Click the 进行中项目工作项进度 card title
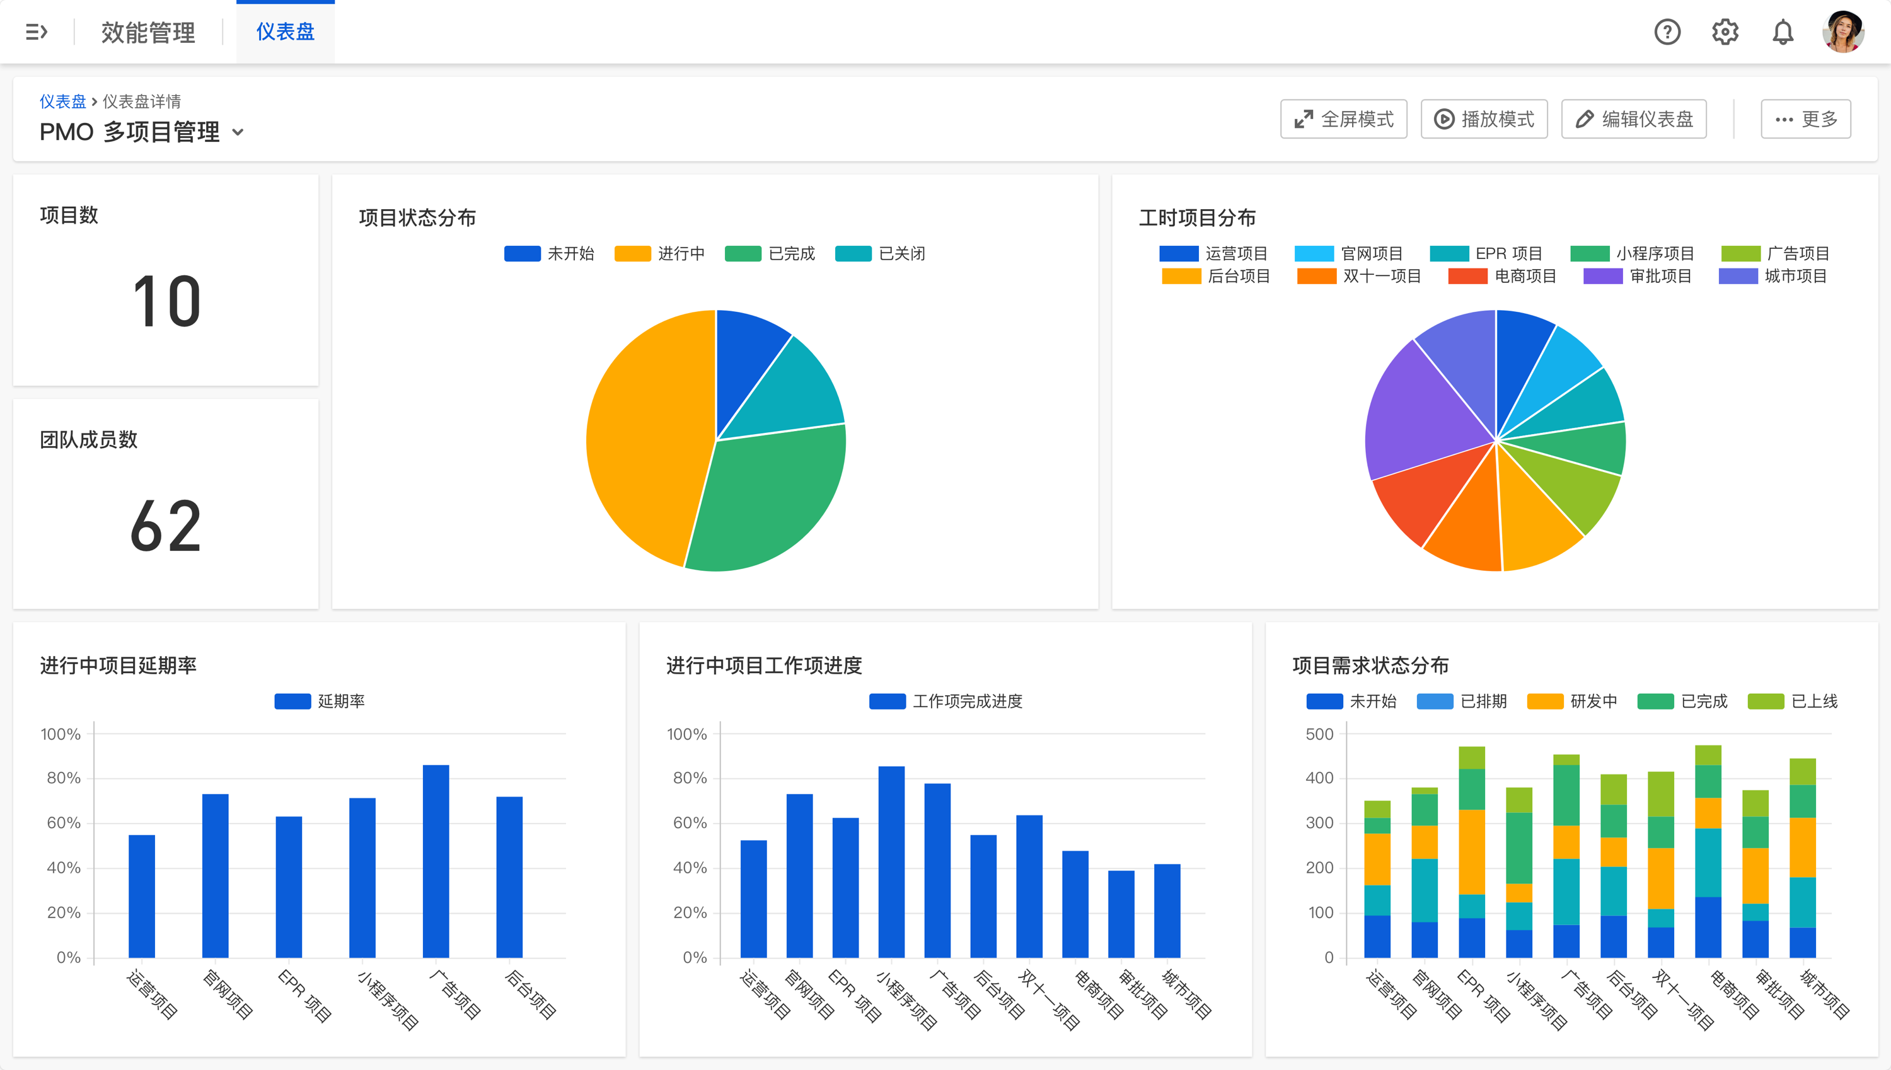The width and height of the screenshot is (1891, 1070). tap(765, 666)
